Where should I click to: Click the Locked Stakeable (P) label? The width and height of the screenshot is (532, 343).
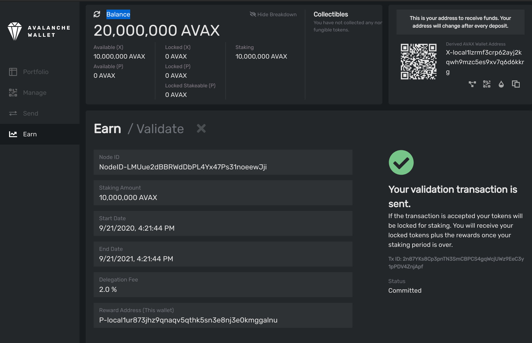[190, 85]
